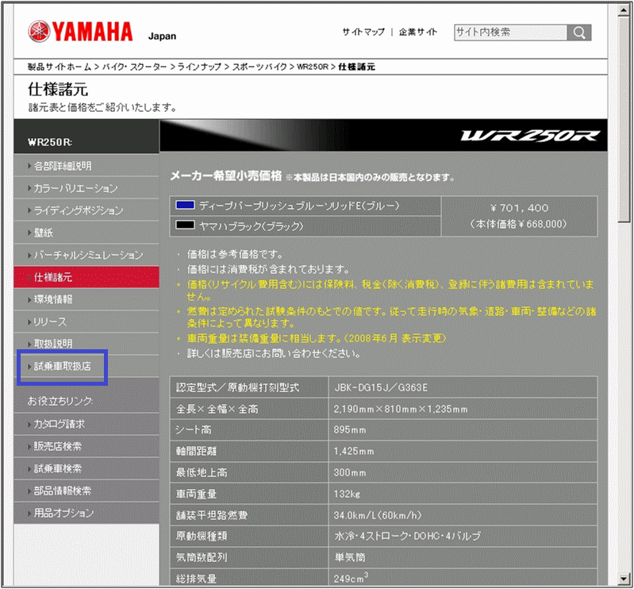Open 用品オプション link

(x=86, y=513)
